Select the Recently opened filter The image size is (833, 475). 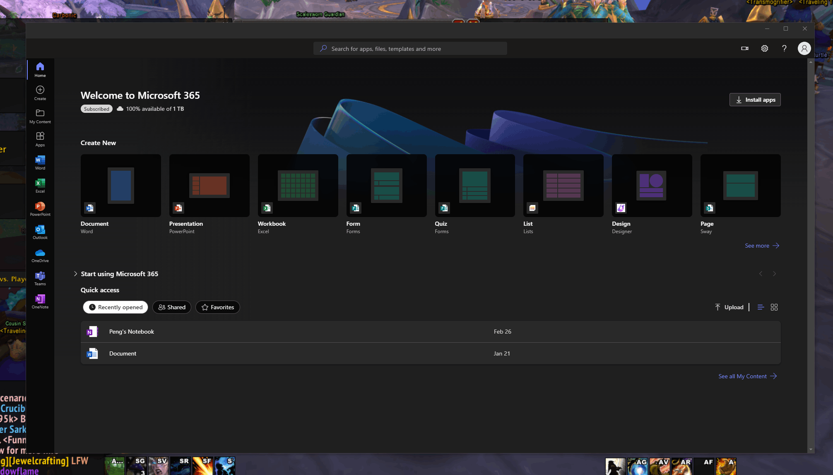(116, 307)
